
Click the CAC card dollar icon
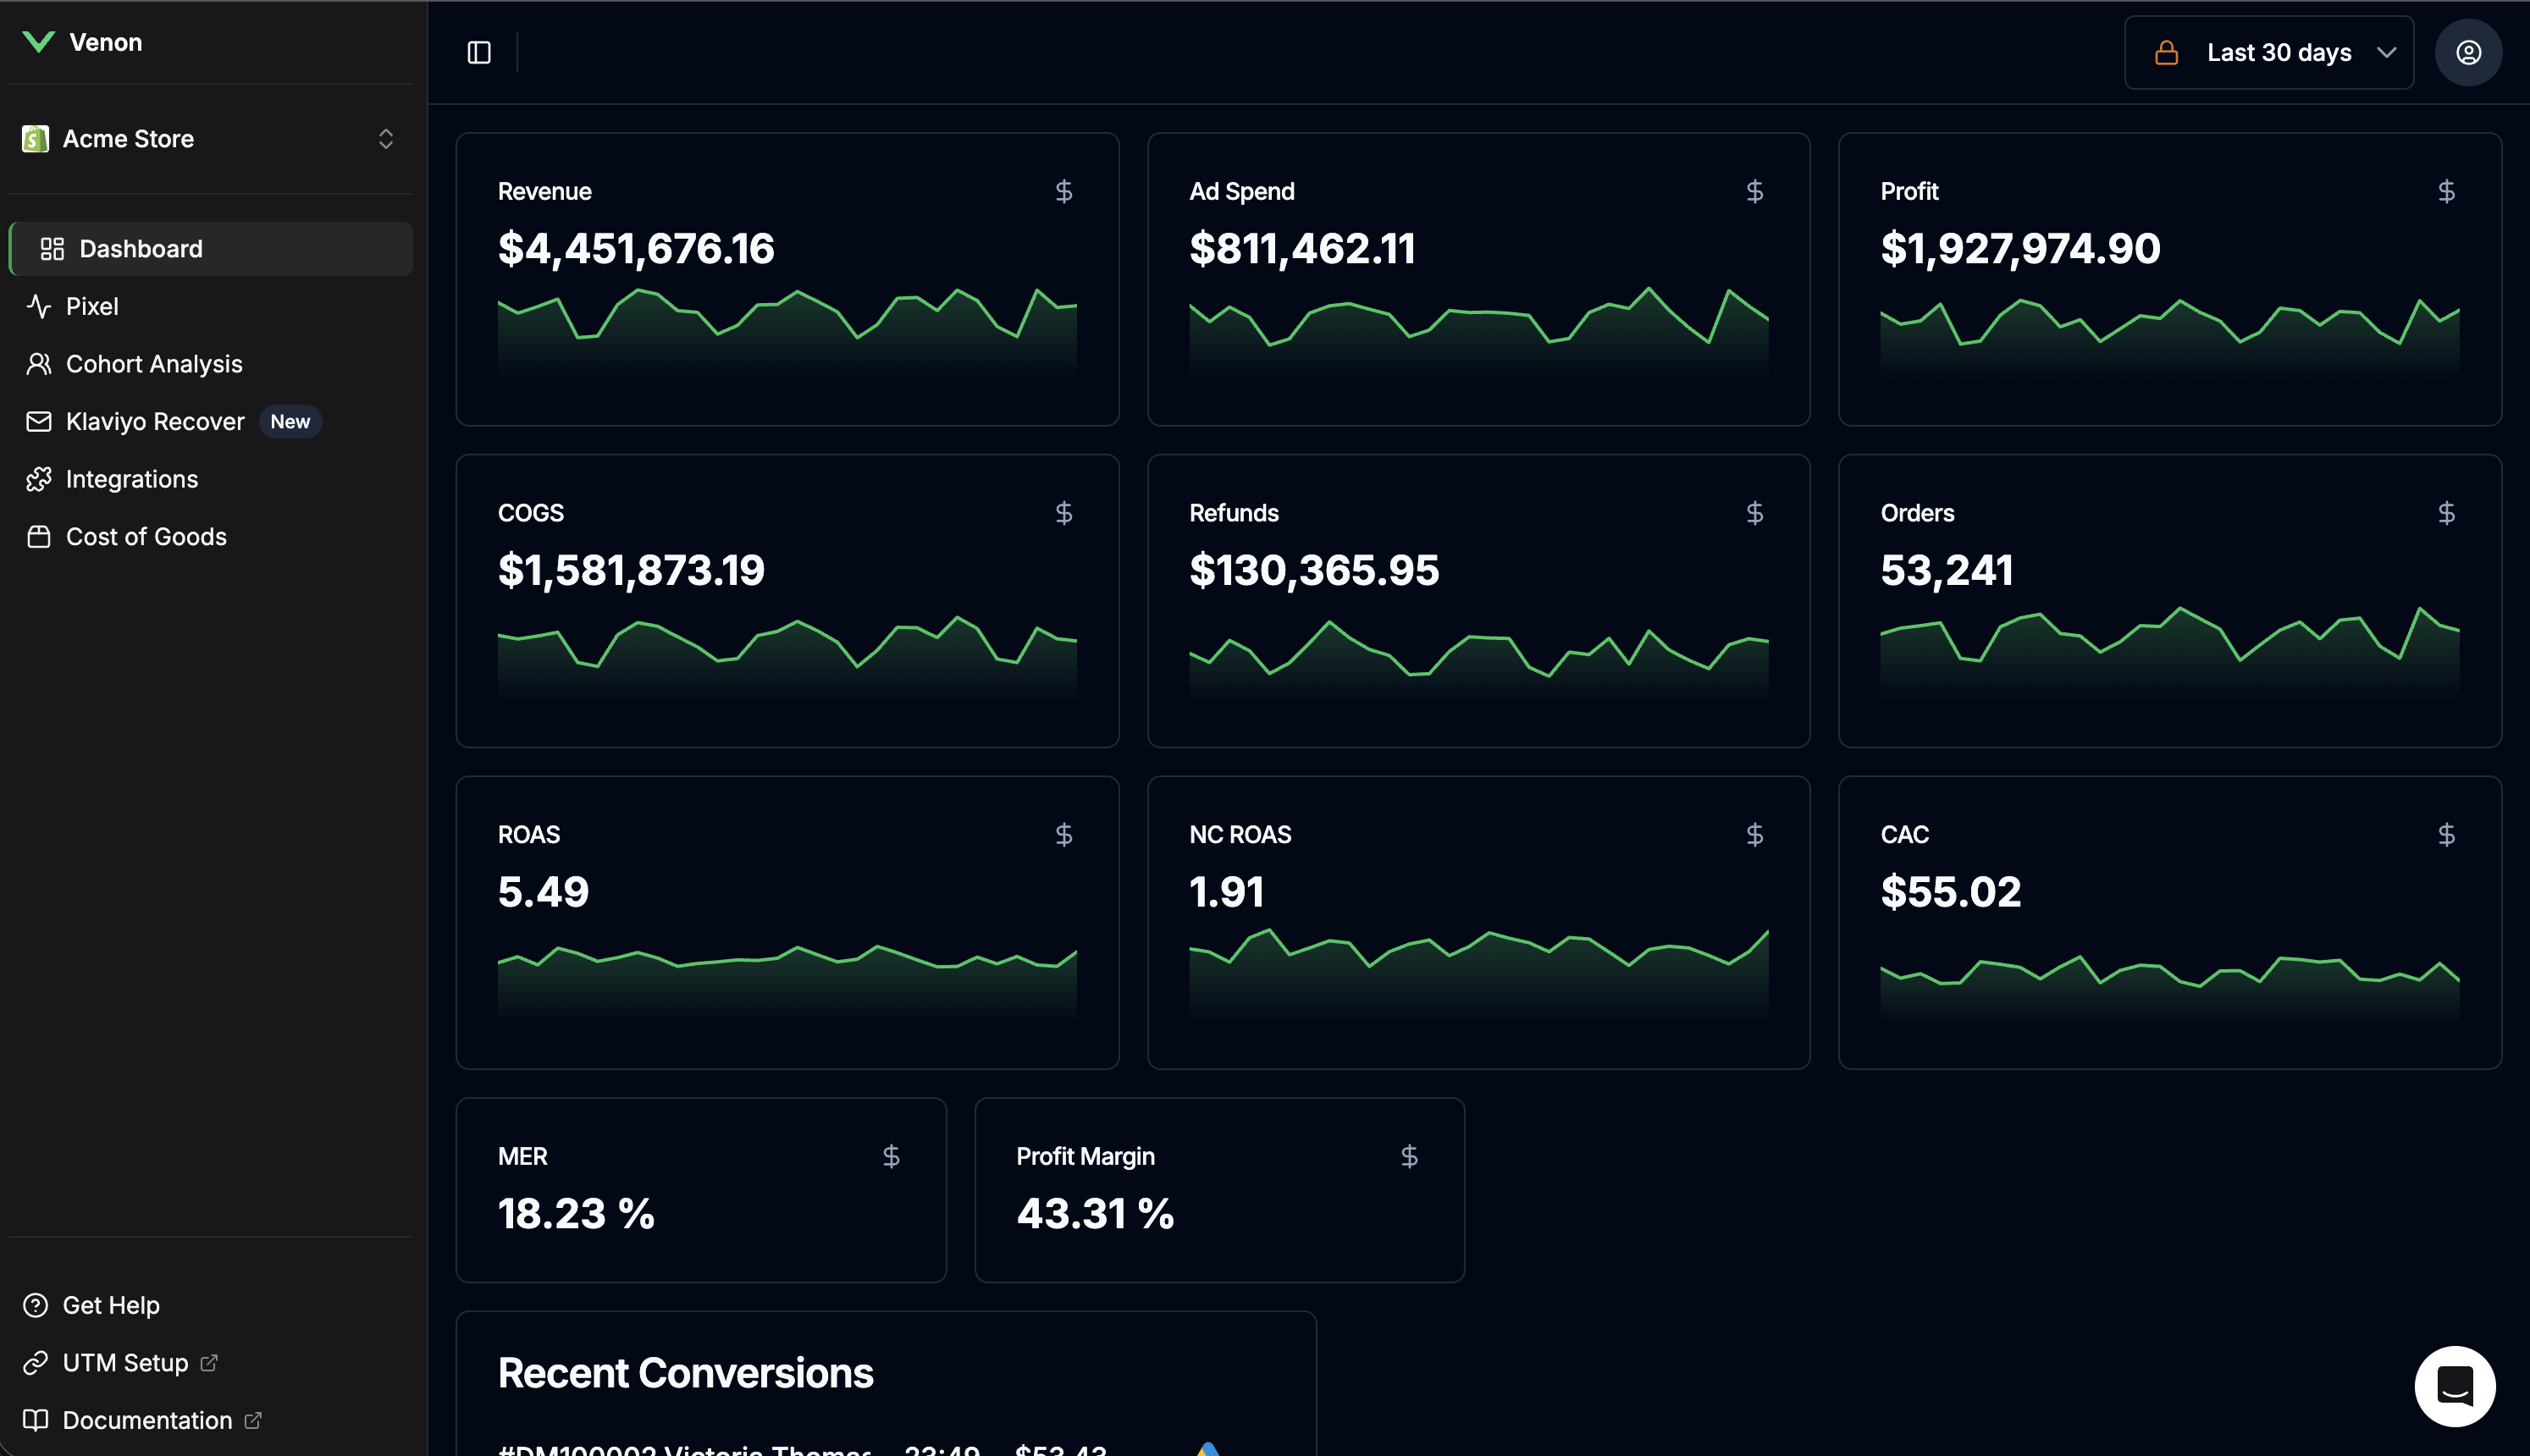coord(2446,834)
